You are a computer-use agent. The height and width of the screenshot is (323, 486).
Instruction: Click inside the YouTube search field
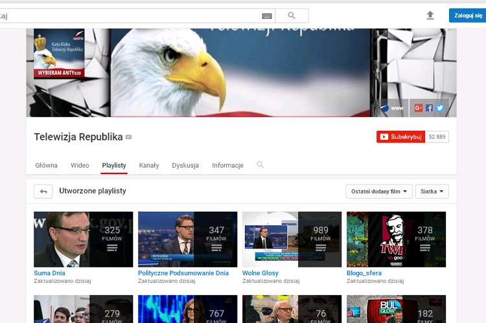pos(130,16)
